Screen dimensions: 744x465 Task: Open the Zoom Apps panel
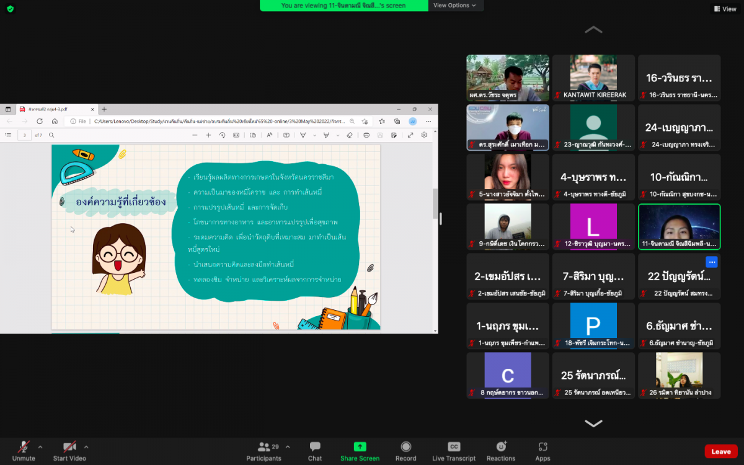click(x=542, y=450)
